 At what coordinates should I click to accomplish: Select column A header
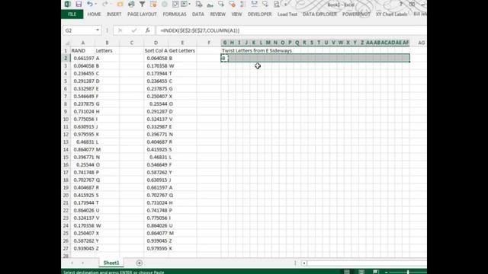click(x=83, y=43)
